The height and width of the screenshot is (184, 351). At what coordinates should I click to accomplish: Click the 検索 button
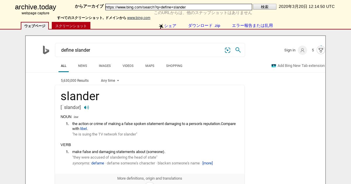click(265, 7)
